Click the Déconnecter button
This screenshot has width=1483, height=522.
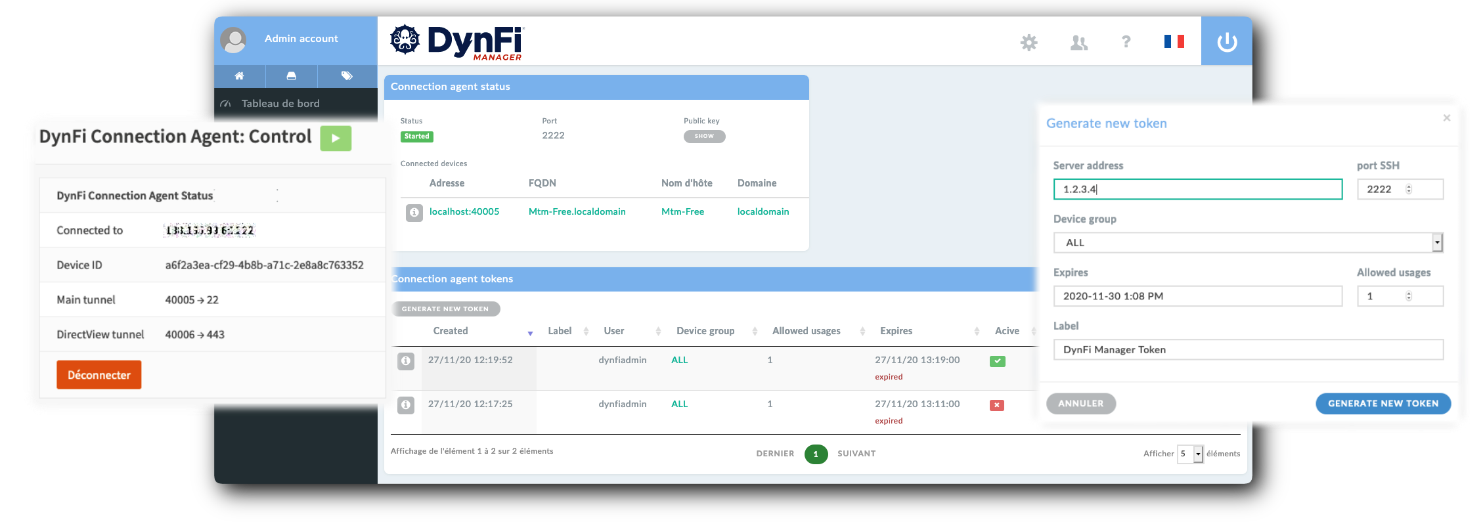pos(99,375)
